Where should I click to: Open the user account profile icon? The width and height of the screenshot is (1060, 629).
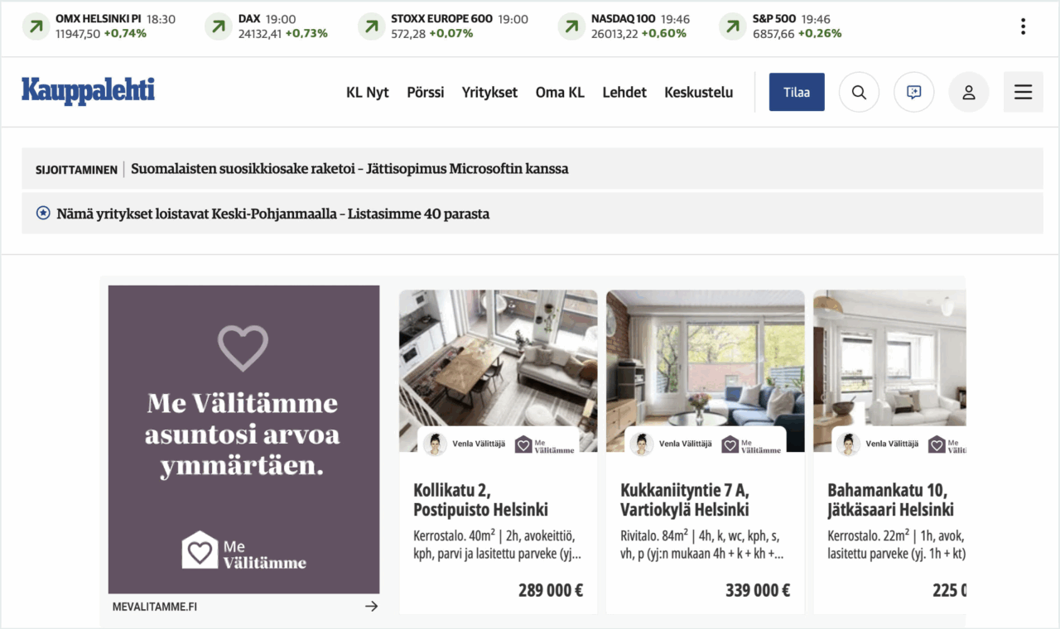tap(968, 92)
